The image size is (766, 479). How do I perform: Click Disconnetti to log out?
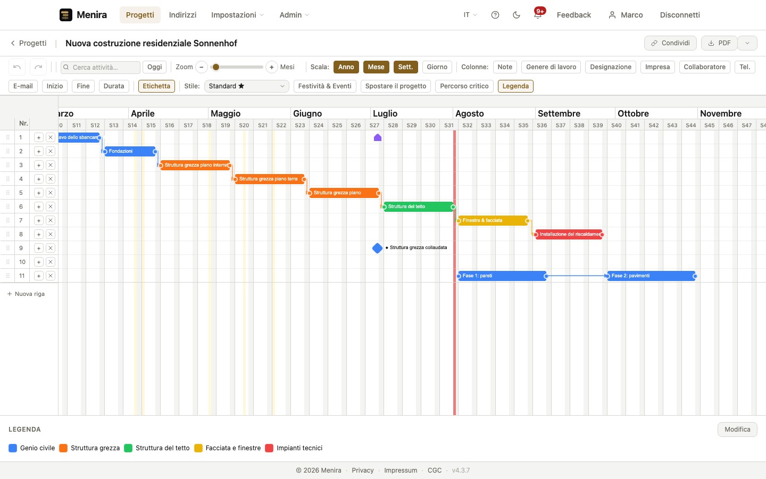680,15
